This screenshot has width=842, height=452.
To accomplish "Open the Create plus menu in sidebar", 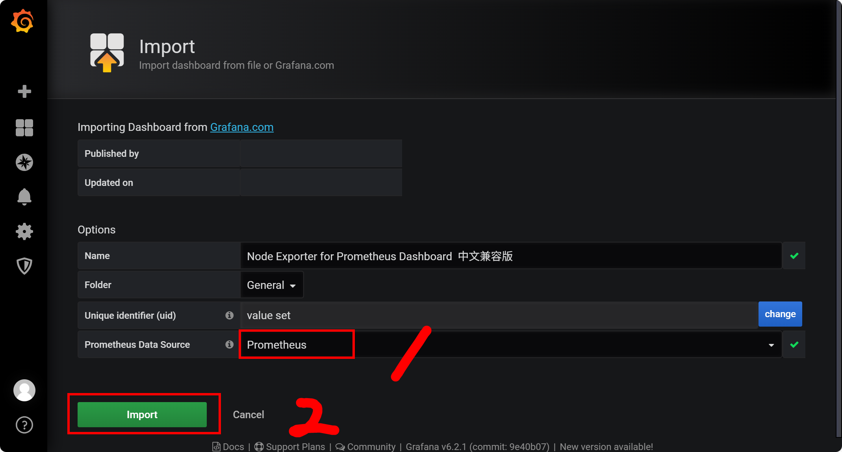I will 24,92.
